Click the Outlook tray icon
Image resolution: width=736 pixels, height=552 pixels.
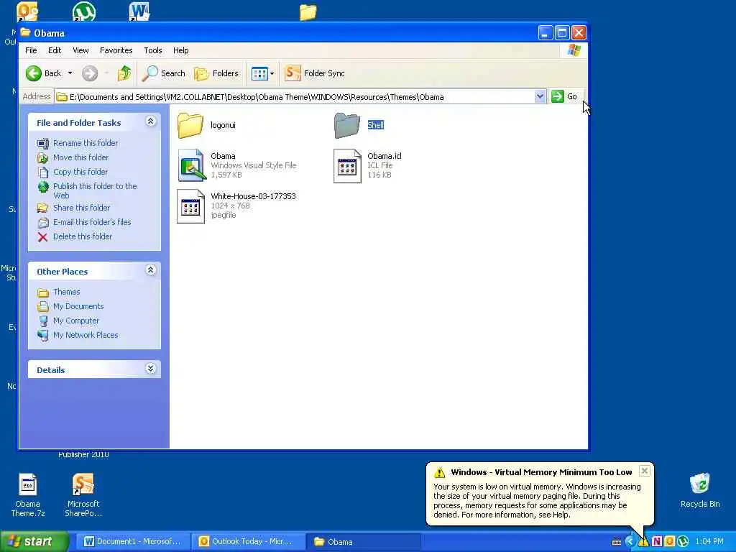tap(669, 542)
